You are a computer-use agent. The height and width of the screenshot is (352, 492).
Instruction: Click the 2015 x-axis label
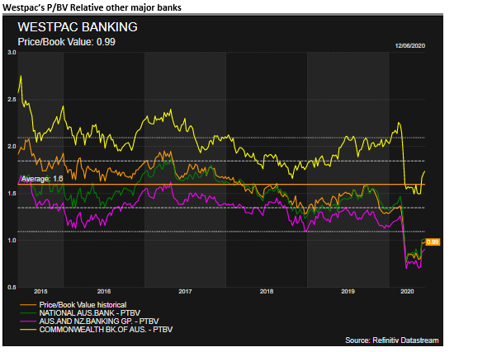[40, 292]
